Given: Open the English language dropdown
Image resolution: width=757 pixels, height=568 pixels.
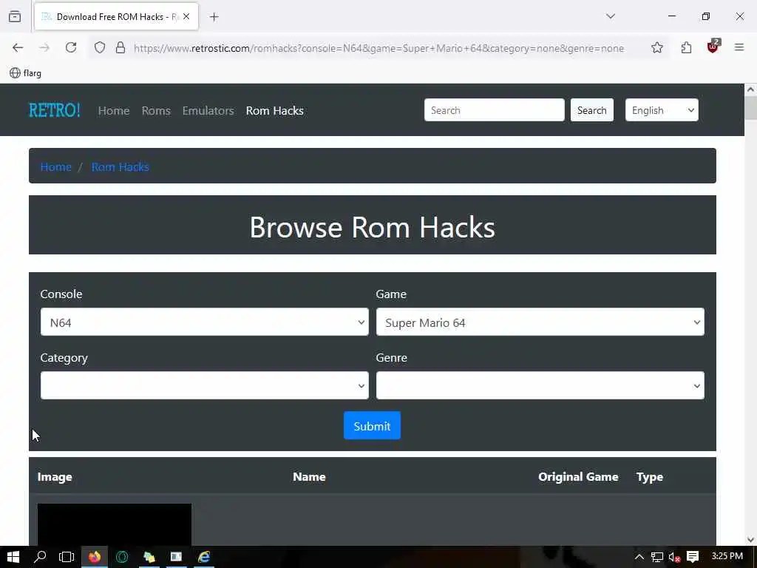Looking at the screenshot, I should [662, 110].
